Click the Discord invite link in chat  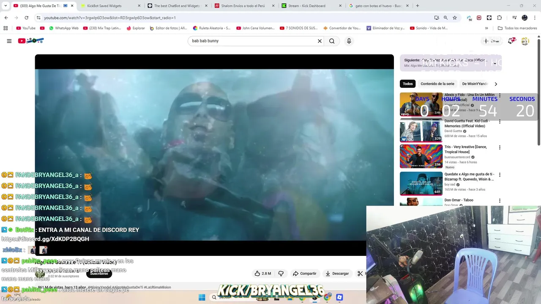tap(45, 239)
